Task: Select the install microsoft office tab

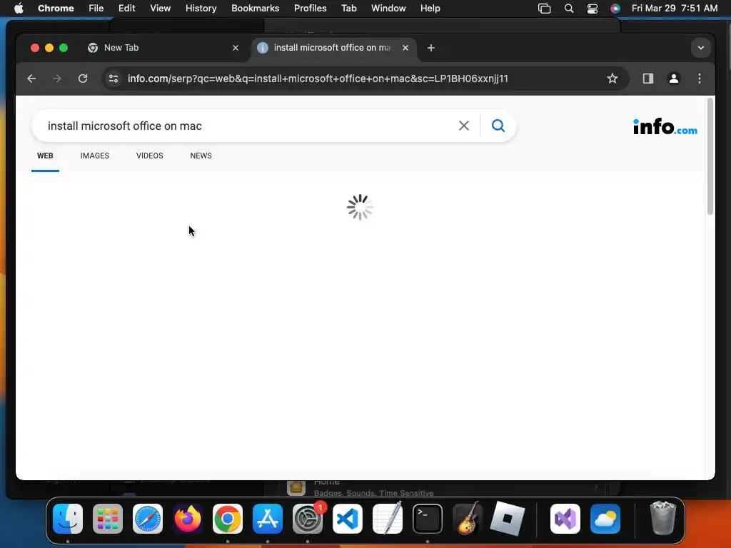Action: [x=334, y=48]
